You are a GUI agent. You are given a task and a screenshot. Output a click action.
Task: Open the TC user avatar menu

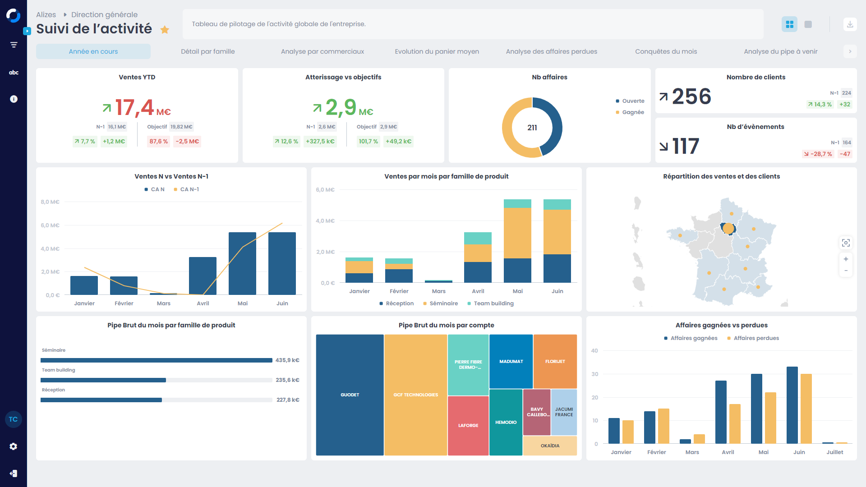tap(14, 419)
